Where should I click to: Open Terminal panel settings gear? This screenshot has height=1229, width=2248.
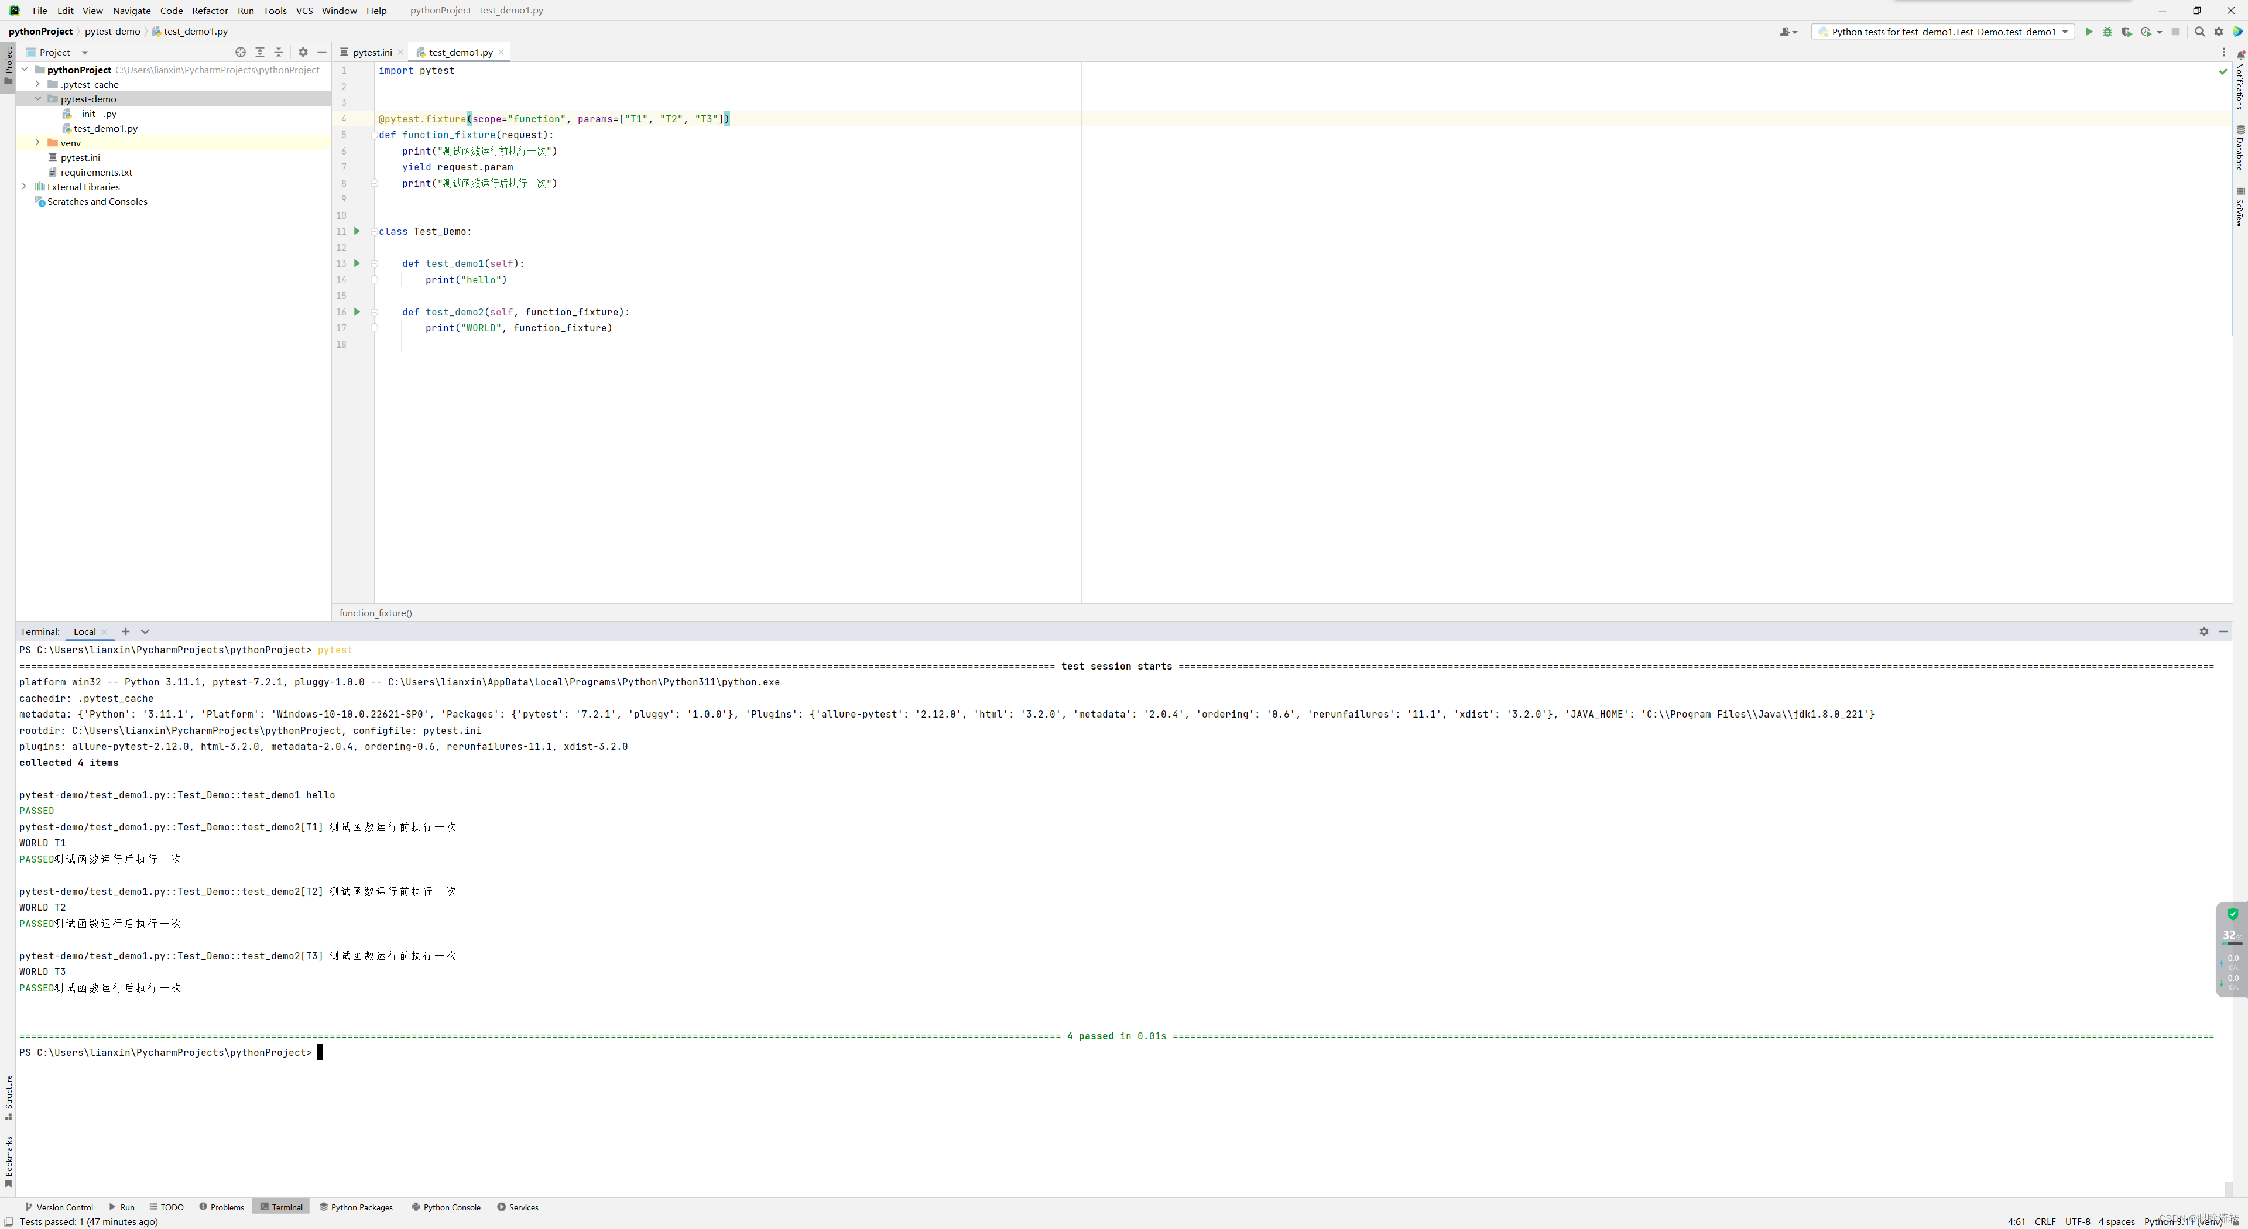point(2204,631)
